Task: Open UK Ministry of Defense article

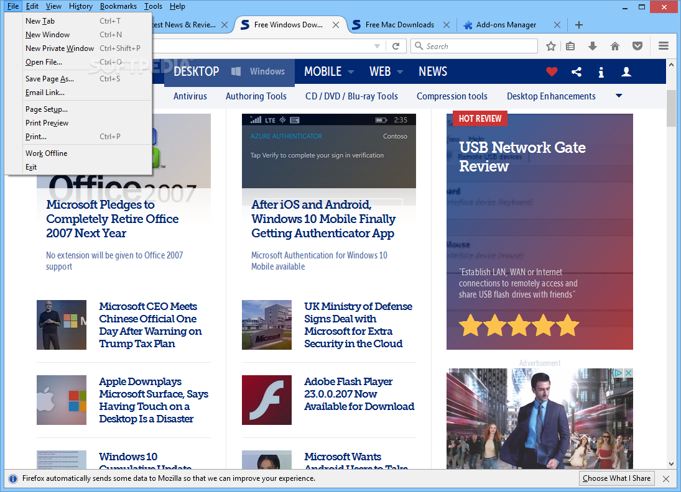Action: [x=358, y=325]
